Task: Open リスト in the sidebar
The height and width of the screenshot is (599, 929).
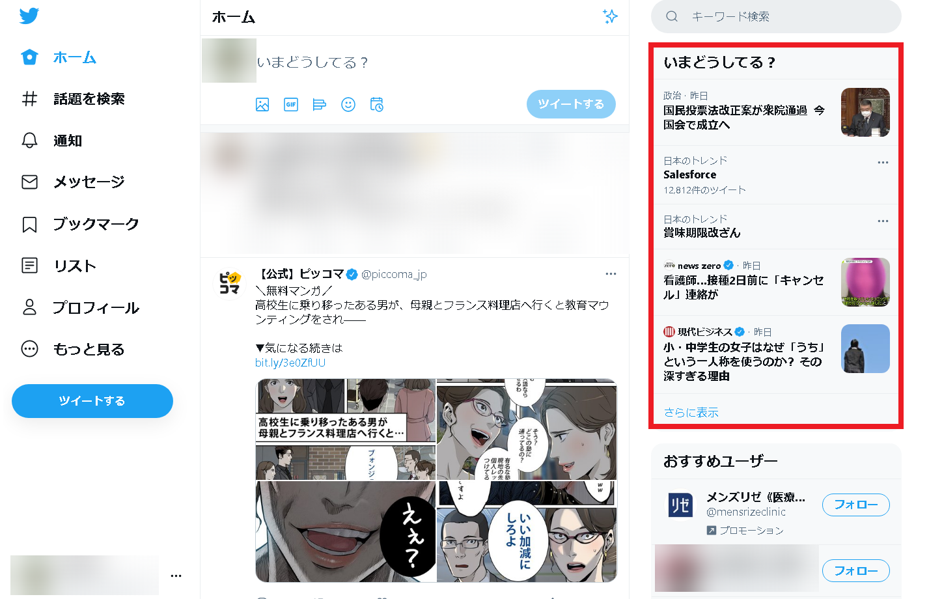Action: coord(59,266)
